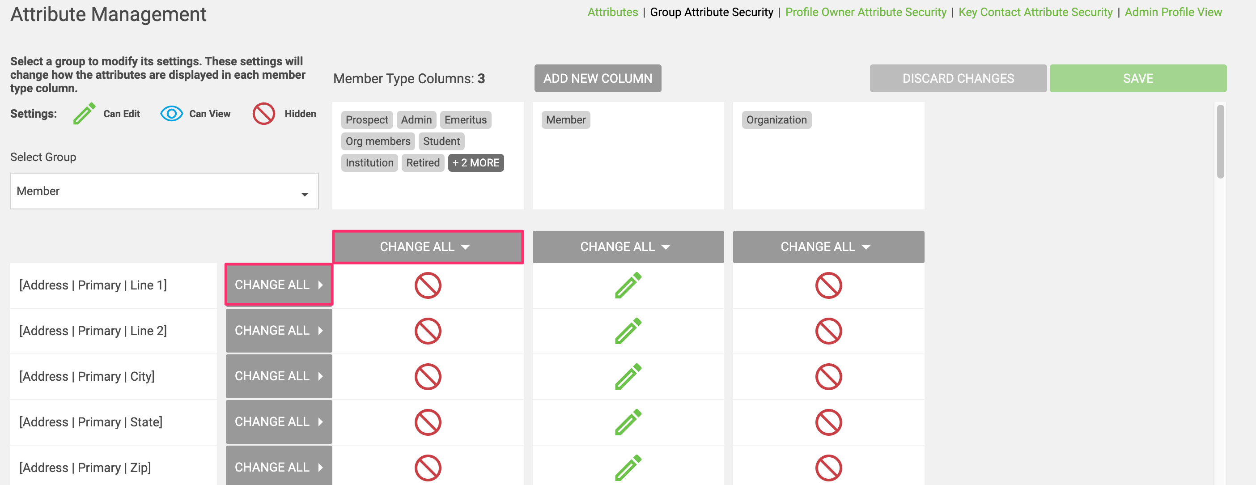Screen dimensions: 1256x485
Task: Expand CHANGE ALL for Address Primary City row
Action: (x=279, y=376)
